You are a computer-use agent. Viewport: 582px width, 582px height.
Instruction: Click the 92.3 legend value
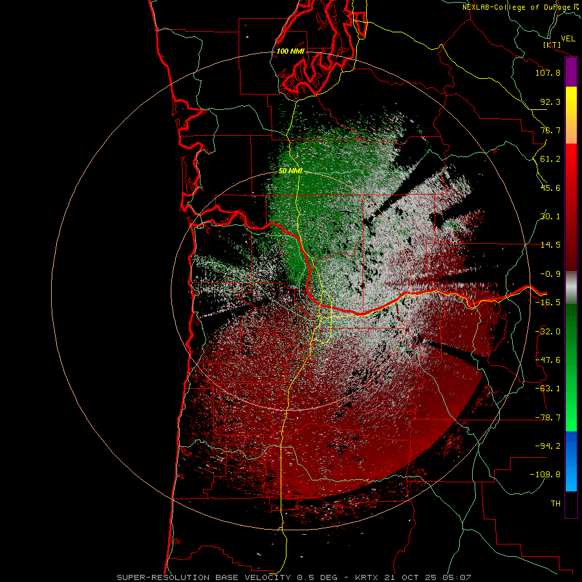click(550, 102)
